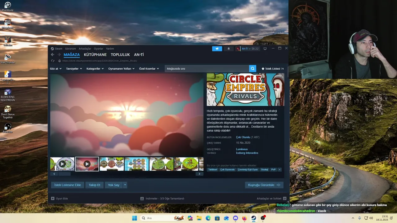The width and height of the screenshot is (397, 223).
Task: Open the Megabonk desktop shortcut
Action: (8, 24)
